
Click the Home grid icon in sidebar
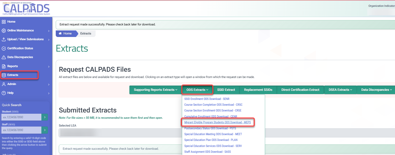pos(4,22)
